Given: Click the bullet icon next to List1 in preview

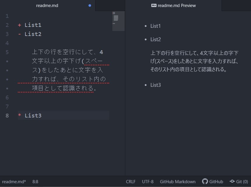Looking at the screenshot, I should [x=145, y=26].
